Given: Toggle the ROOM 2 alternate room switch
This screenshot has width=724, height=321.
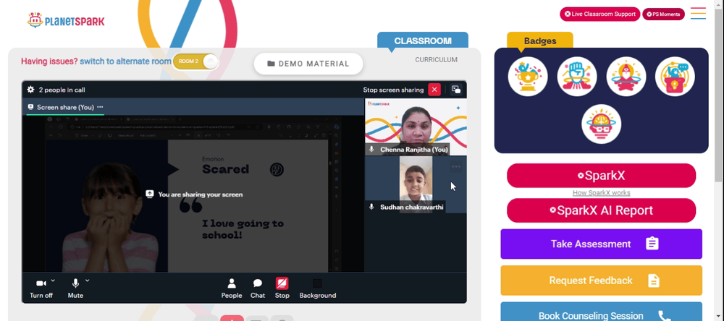Looking at the screenshot, I should [195, 61].
